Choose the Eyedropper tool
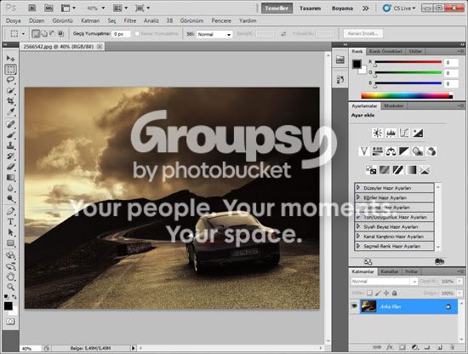468x354 pixels. pos(11,111)
